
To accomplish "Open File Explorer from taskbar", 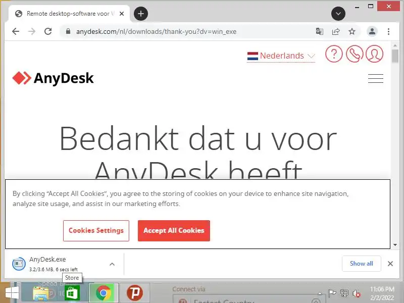I will [41, 293].
